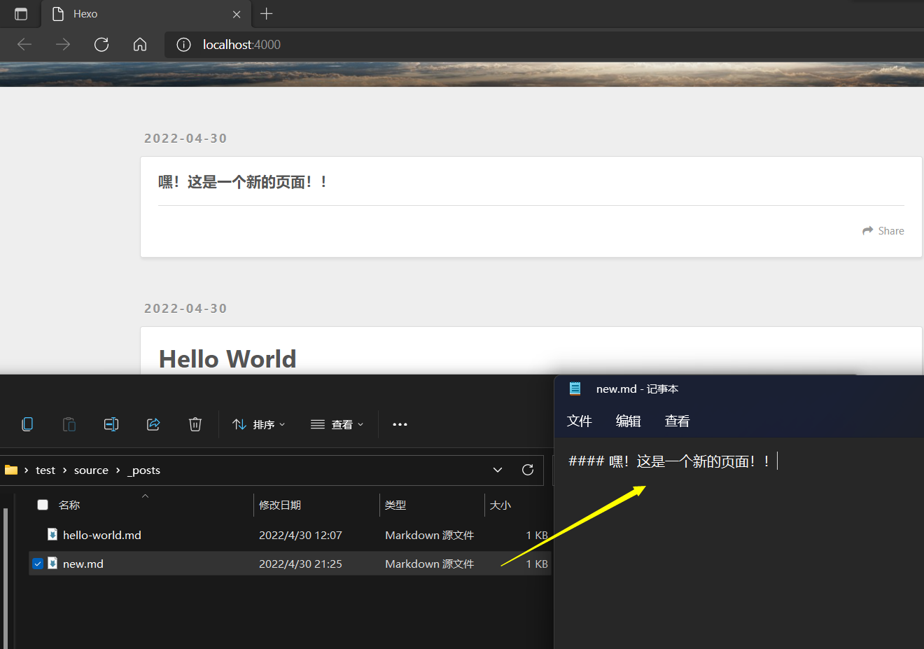Screen dimensions: 924x649
Task: Click the Rename icon in Explorer toolbar
Action: point(111,424)
